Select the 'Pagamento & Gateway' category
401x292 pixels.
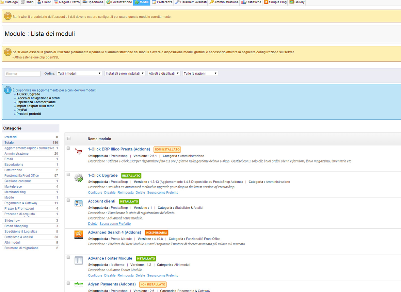coord(31,203)
